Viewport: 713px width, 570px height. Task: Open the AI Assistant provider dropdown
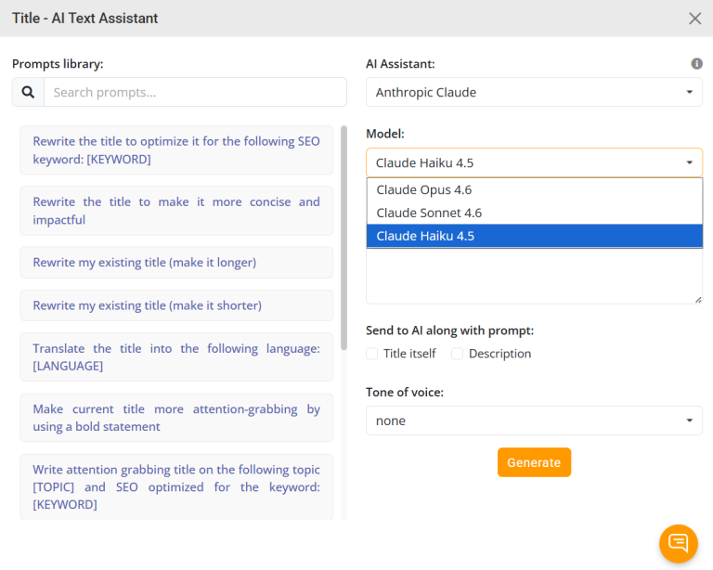534,92
